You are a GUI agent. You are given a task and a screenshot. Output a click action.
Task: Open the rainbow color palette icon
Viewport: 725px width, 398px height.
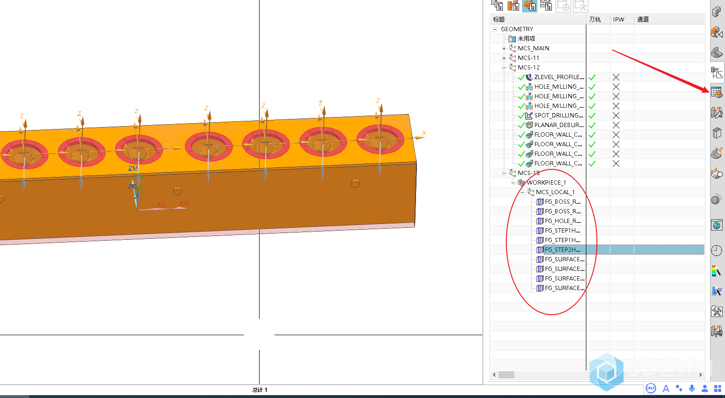(717, 271)
